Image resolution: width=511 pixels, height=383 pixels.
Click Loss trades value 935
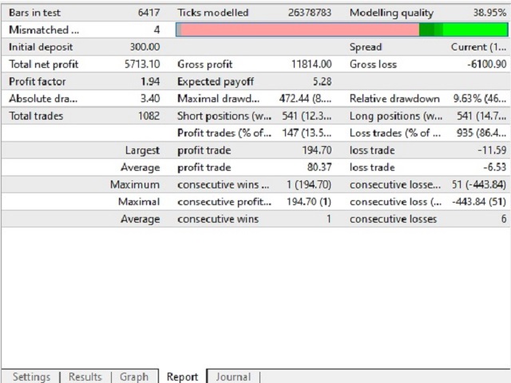tap(481, 133)
